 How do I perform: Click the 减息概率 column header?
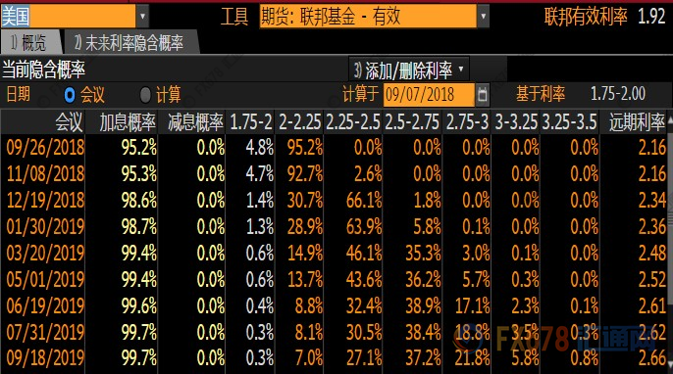pos(195,122)
